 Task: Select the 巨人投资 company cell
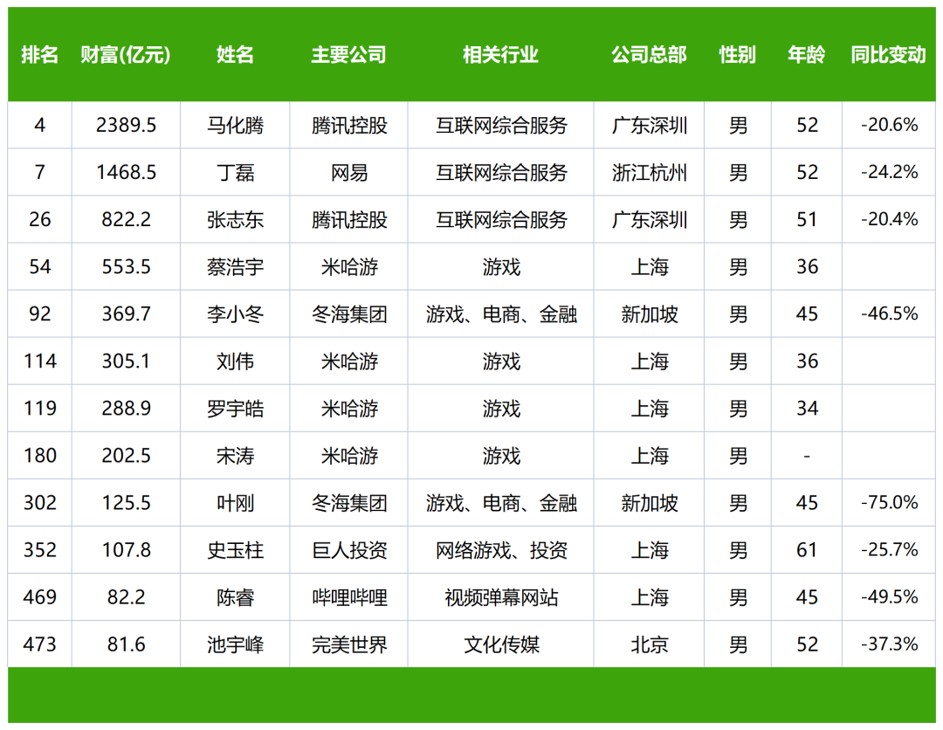[348, 550]
